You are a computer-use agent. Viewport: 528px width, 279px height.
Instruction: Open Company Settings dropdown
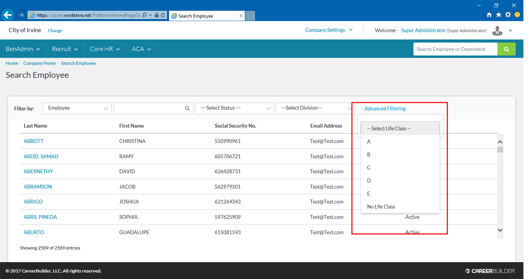pos(329,30)
